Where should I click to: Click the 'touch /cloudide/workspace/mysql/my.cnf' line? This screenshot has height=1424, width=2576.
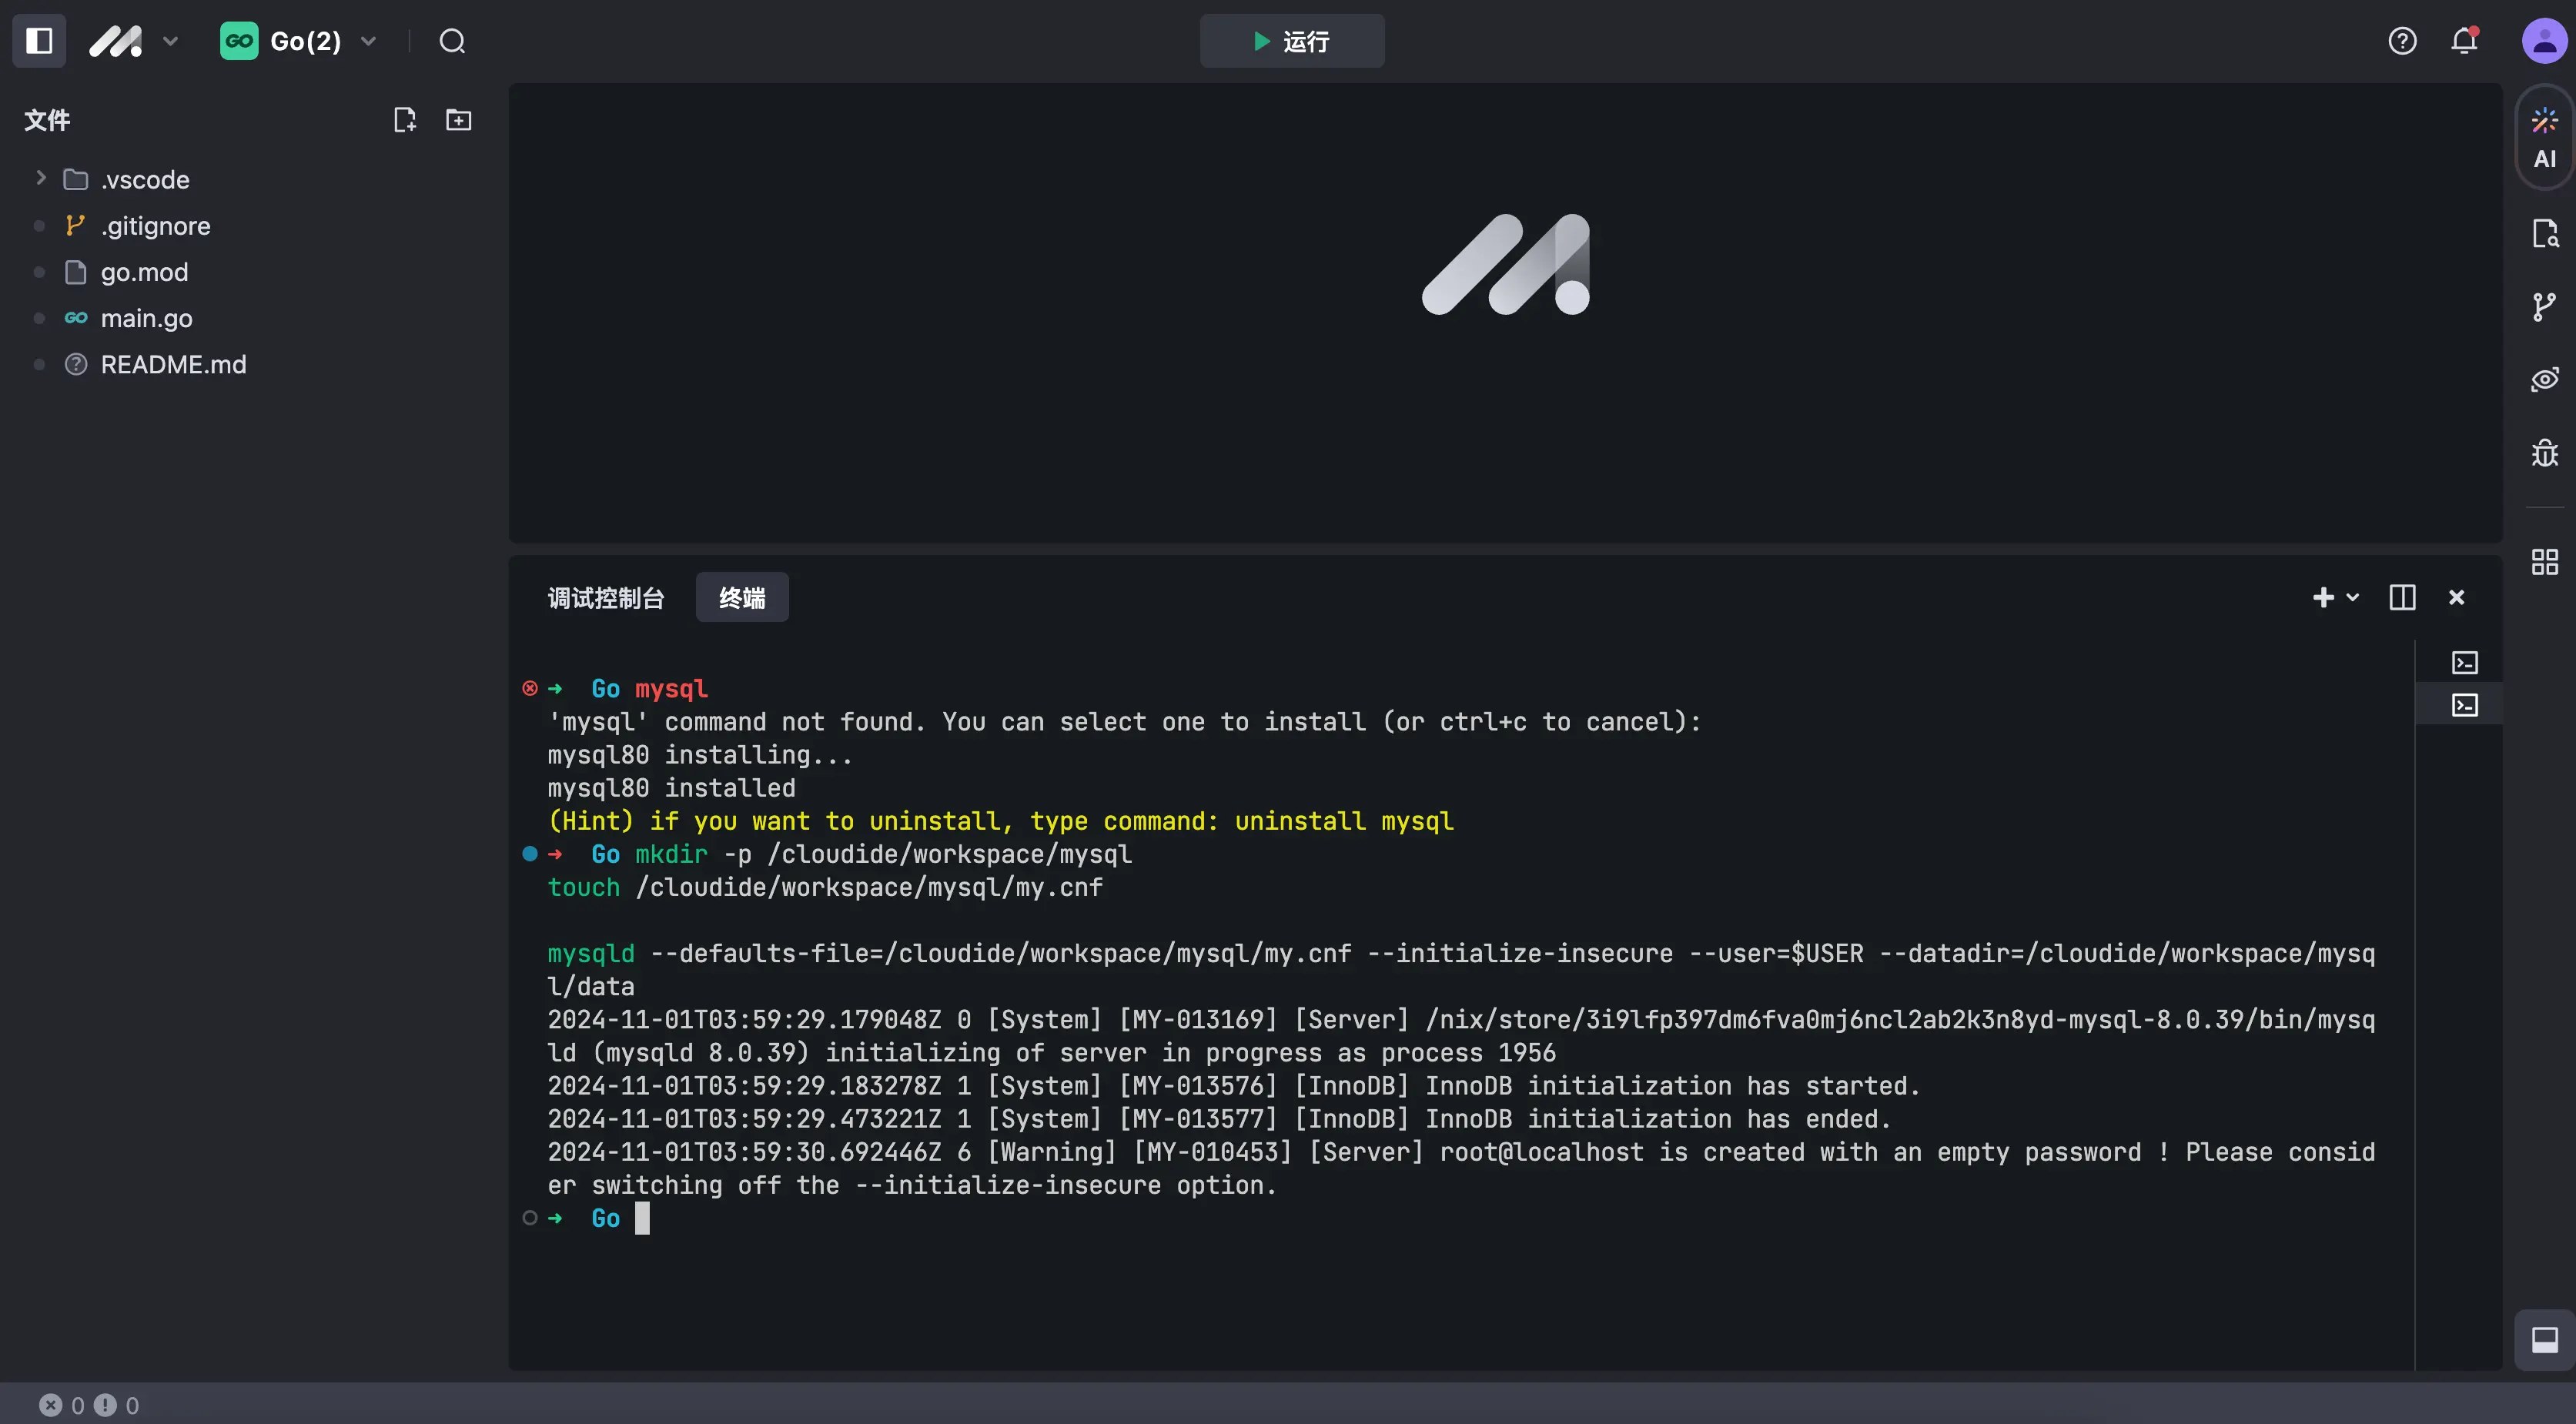[825, 887]
